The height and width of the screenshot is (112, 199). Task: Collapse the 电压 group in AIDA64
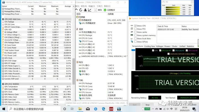tap(77, 62)
